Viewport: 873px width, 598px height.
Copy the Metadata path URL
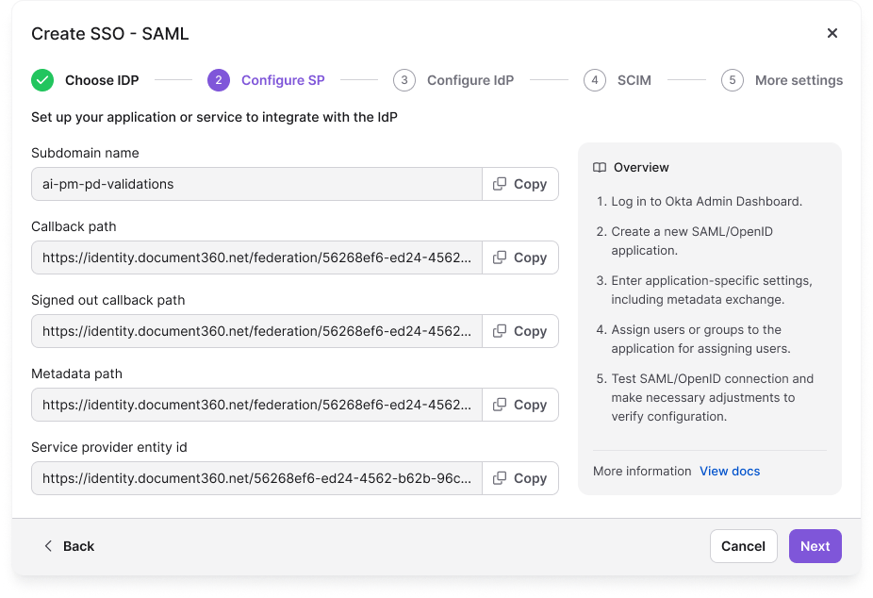coord(520,405)
